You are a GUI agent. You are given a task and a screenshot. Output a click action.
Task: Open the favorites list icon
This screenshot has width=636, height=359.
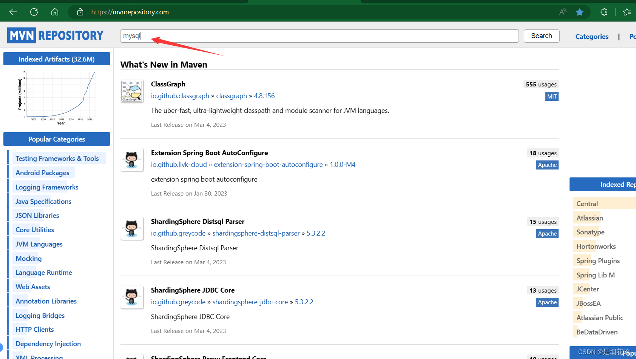coord(627,12)
